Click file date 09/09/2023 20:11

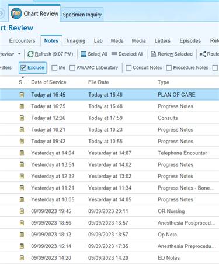coord(108,211)
